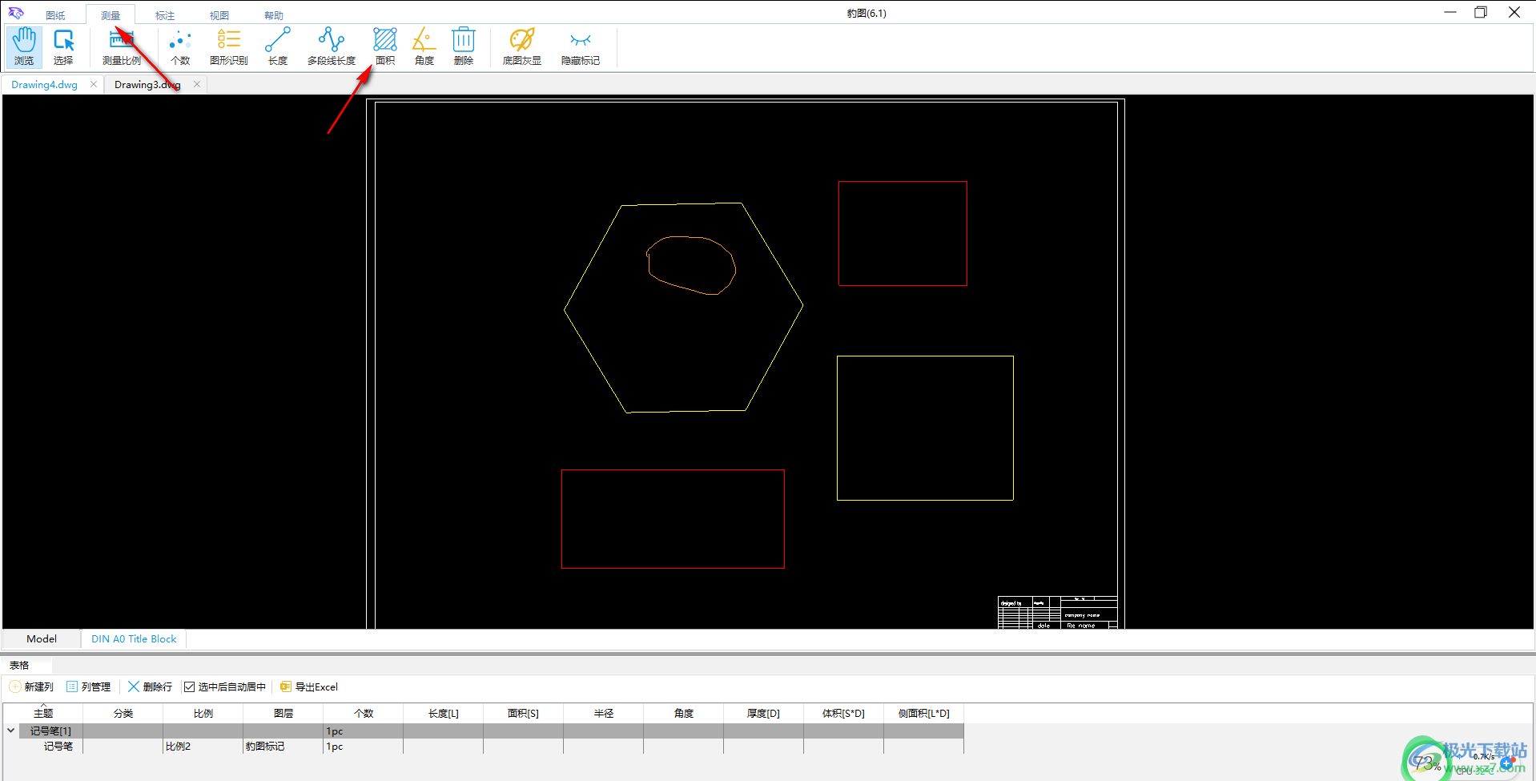Choose the 个数 count tool
1536x781 pixels.
[180, 46]
